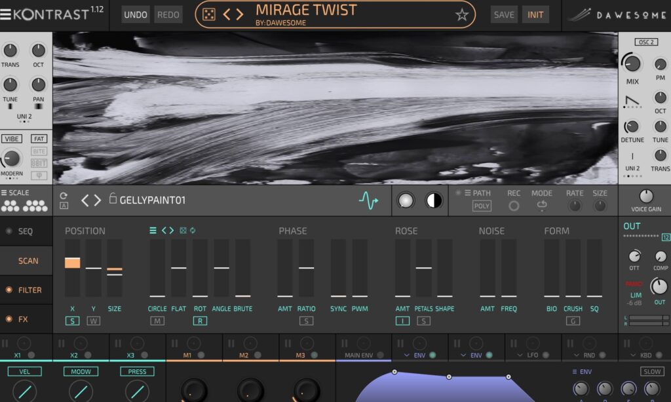Click the reload icon left of GELLYPAINT01

[64, 196]
